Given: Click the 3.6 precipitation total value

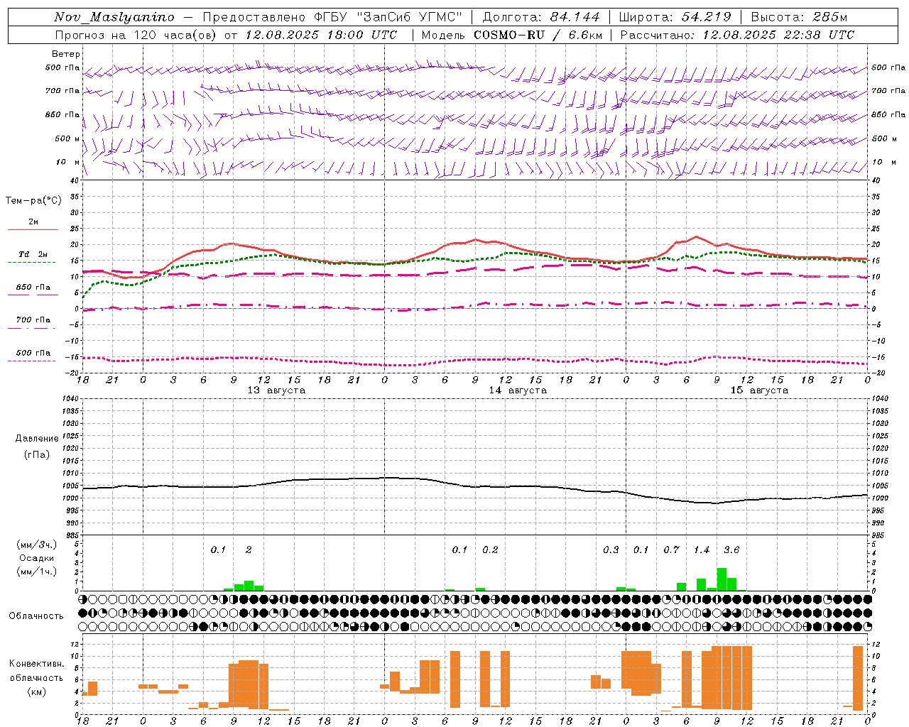Looking at the screenshot, I should [731, 550].
